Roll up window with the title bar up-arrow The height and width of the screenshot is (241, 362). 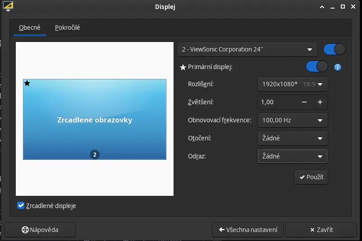322,7
